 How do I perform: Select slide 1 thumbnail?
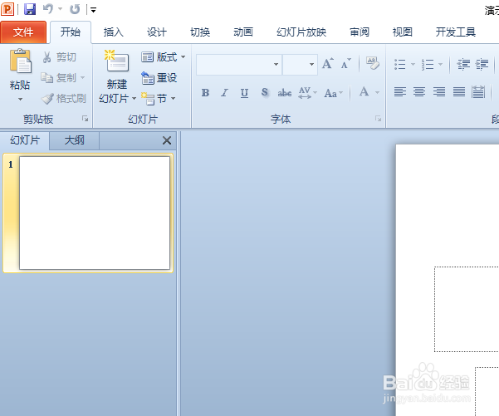coord(95,213)
